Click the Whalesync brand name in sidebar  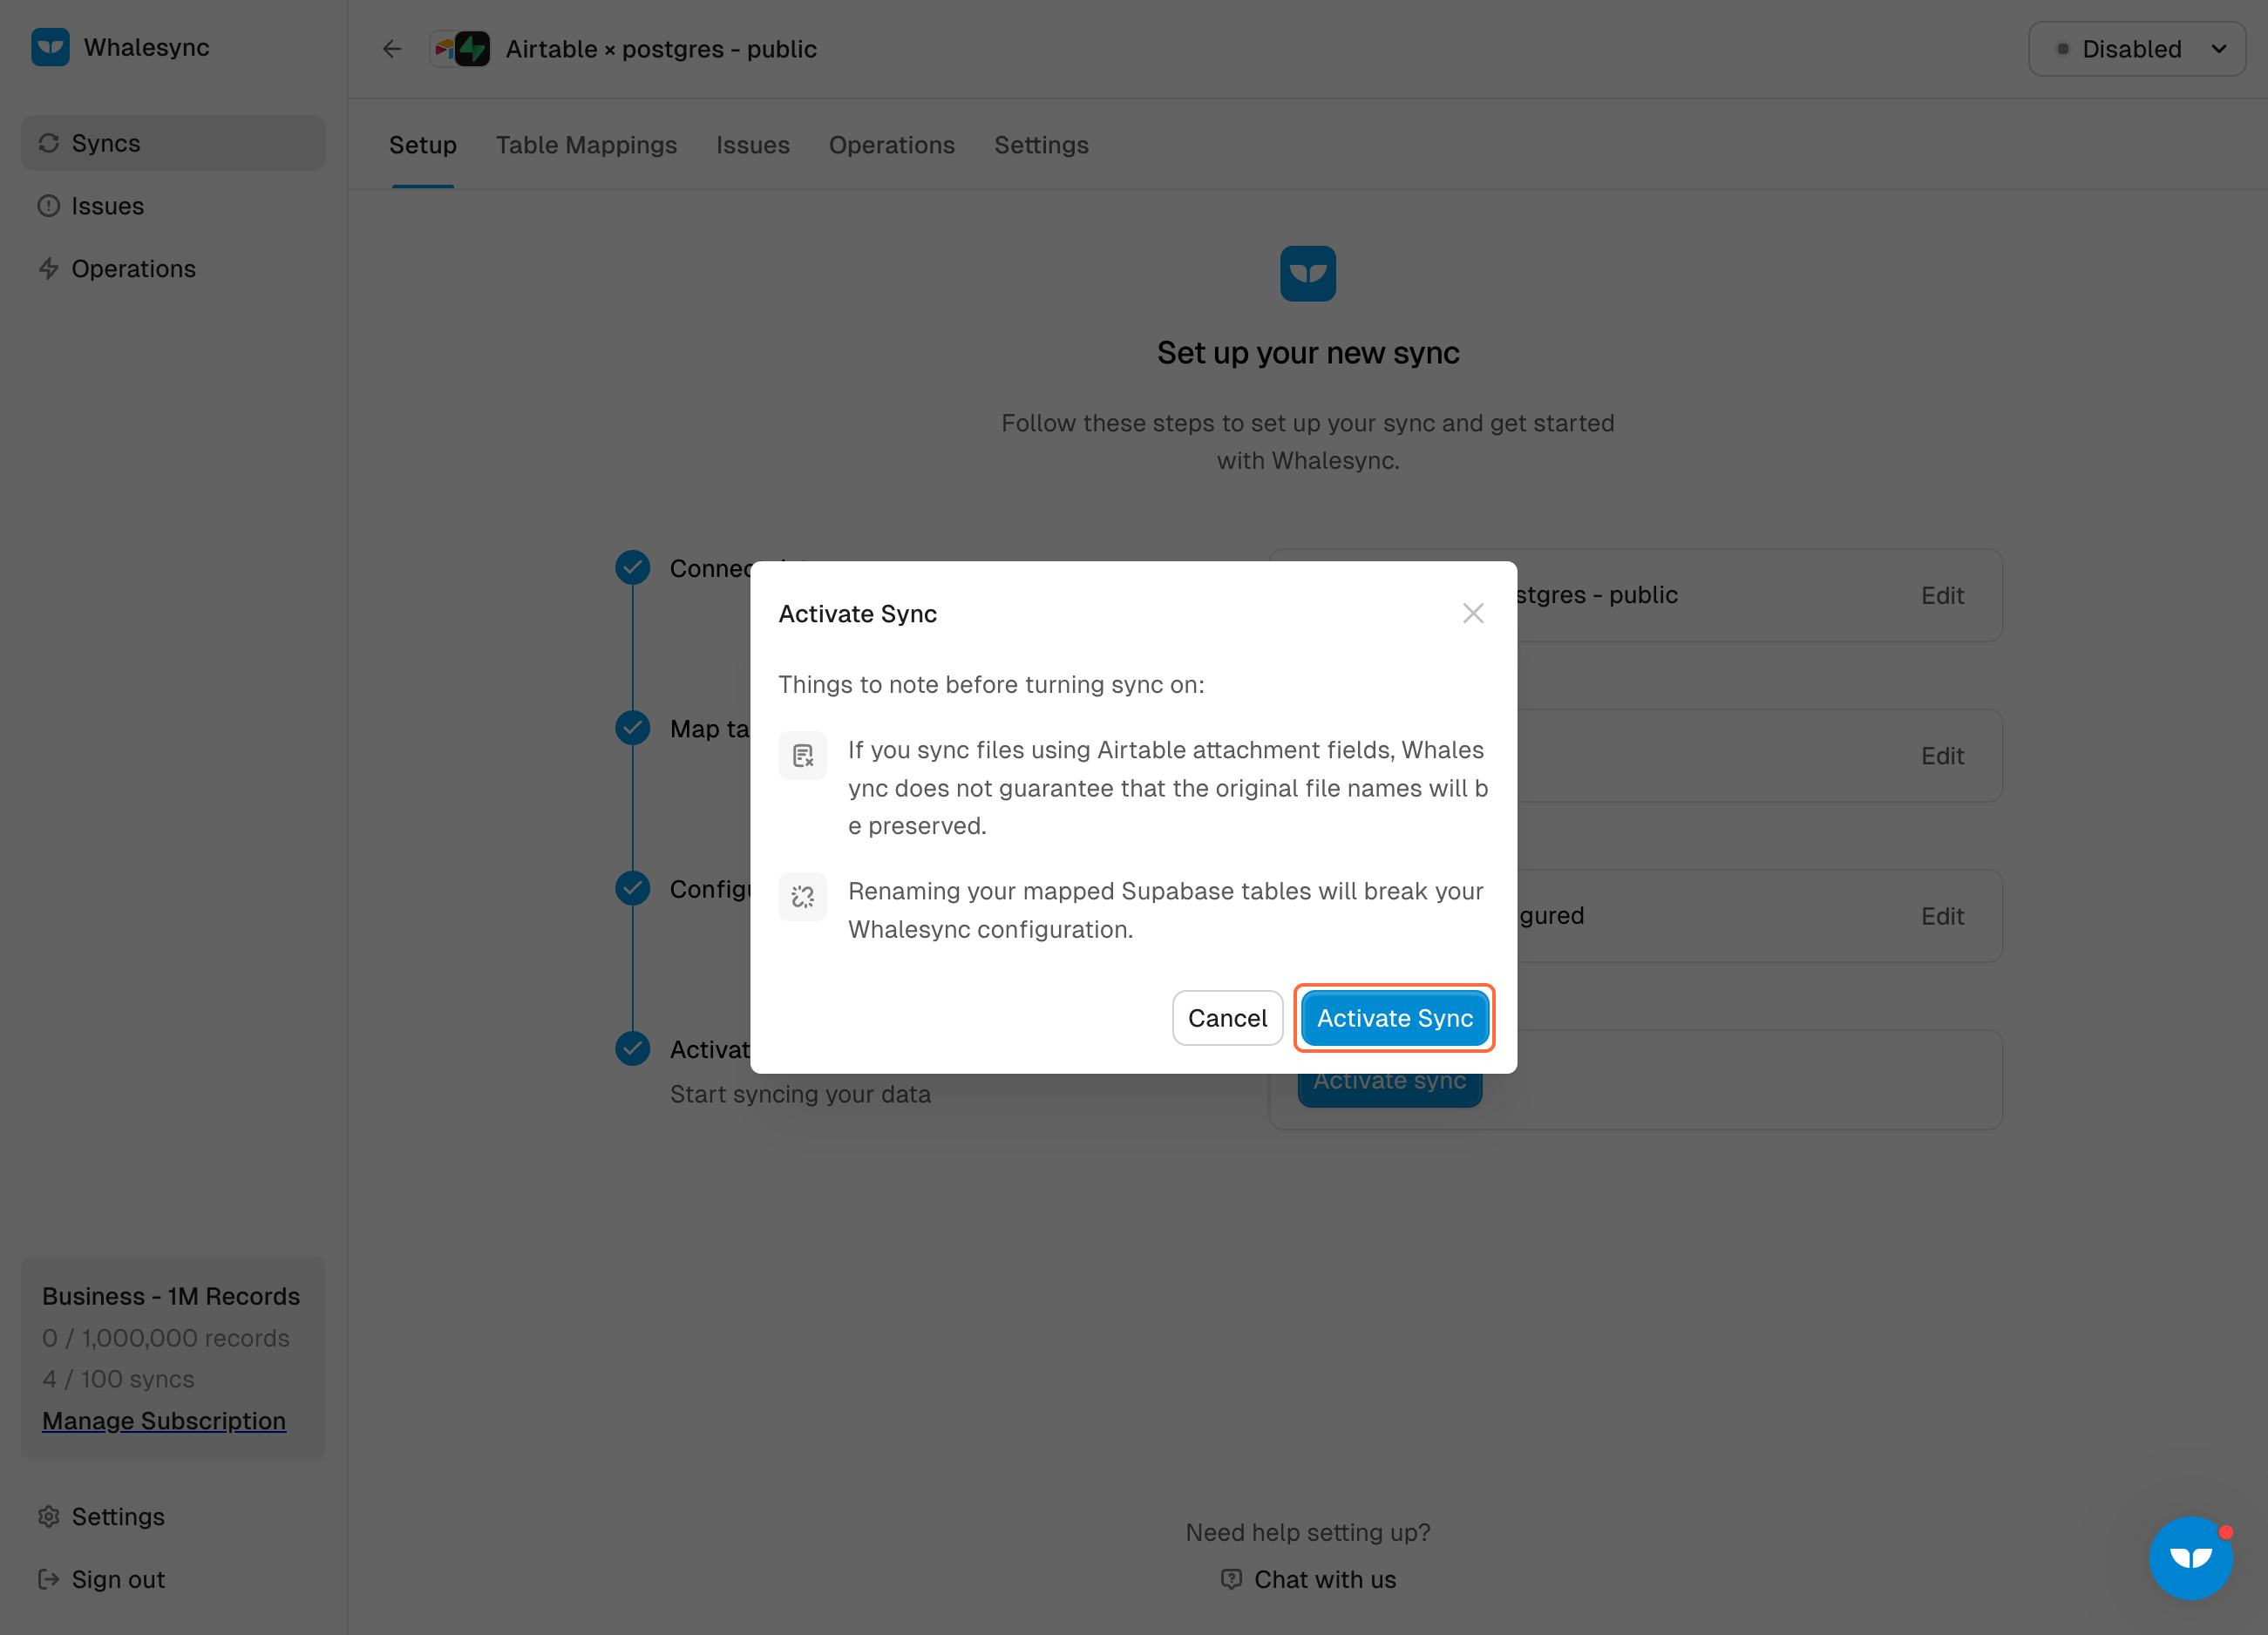click(147, 47)
